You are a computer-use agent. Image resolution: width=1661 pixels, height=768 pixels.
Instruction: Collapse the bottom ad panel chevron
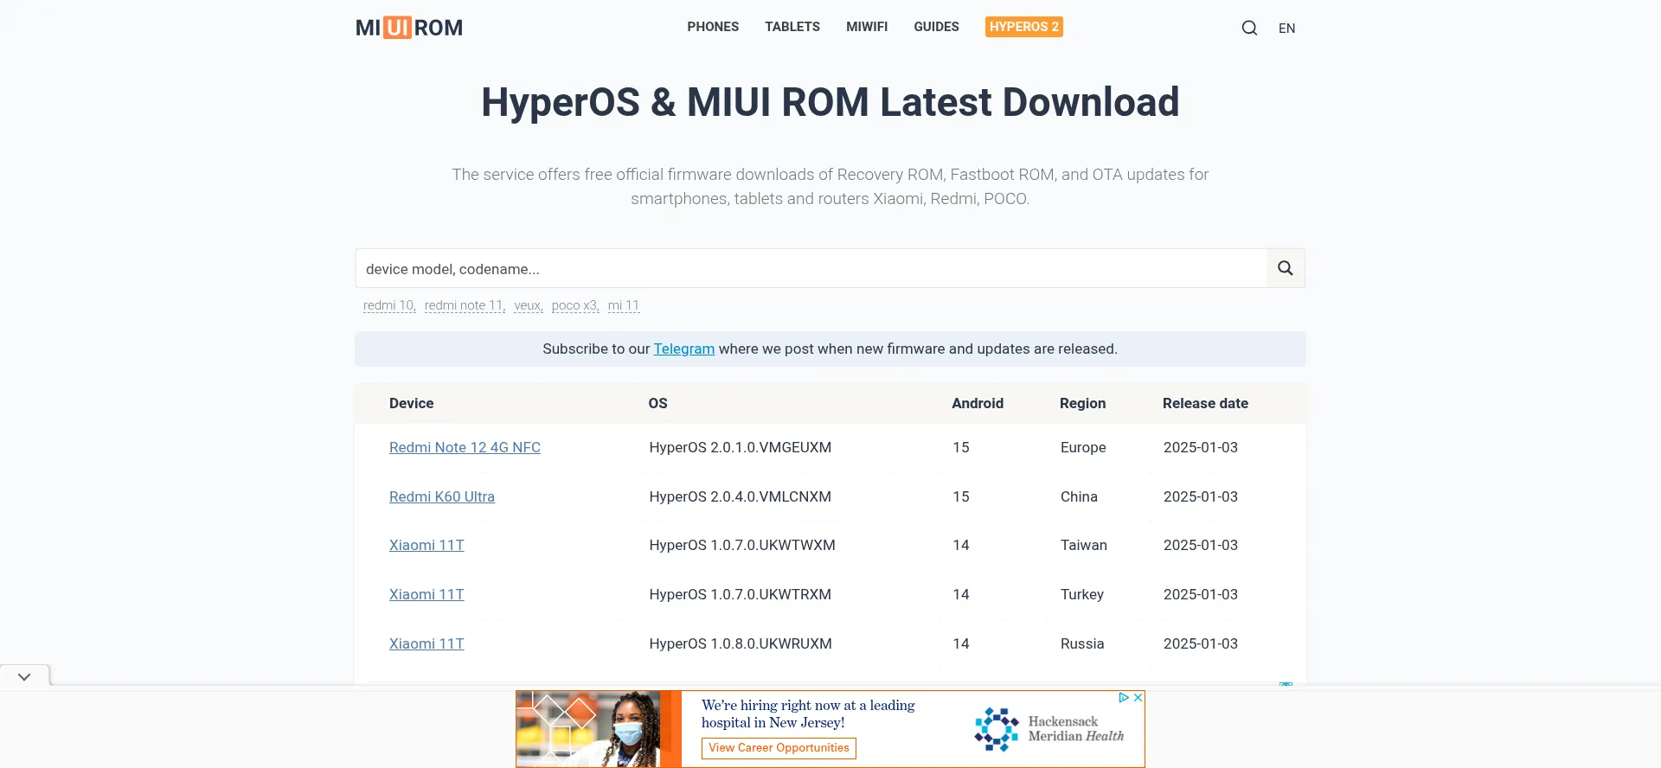coord(24,676)
